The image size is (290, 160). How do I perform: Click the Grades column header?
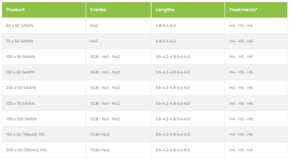[x=98, y=10]
